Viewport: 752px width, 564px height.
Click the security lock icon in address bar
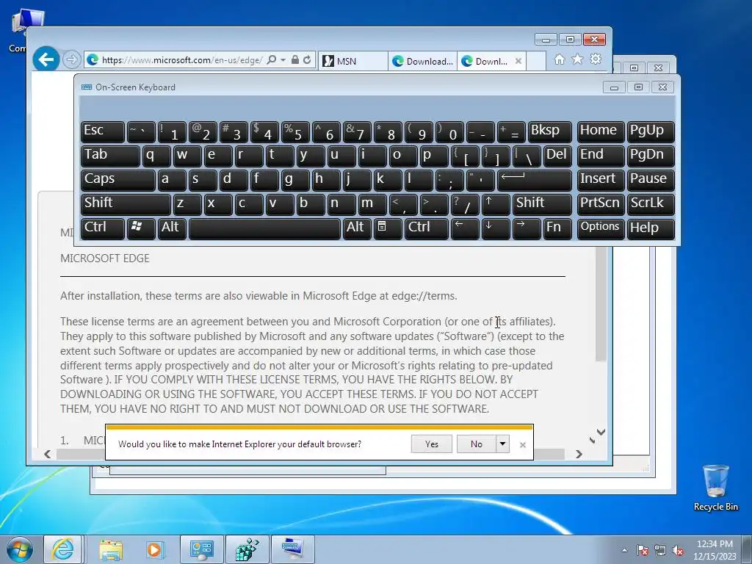pyautogui.click(x=295, y=60)
